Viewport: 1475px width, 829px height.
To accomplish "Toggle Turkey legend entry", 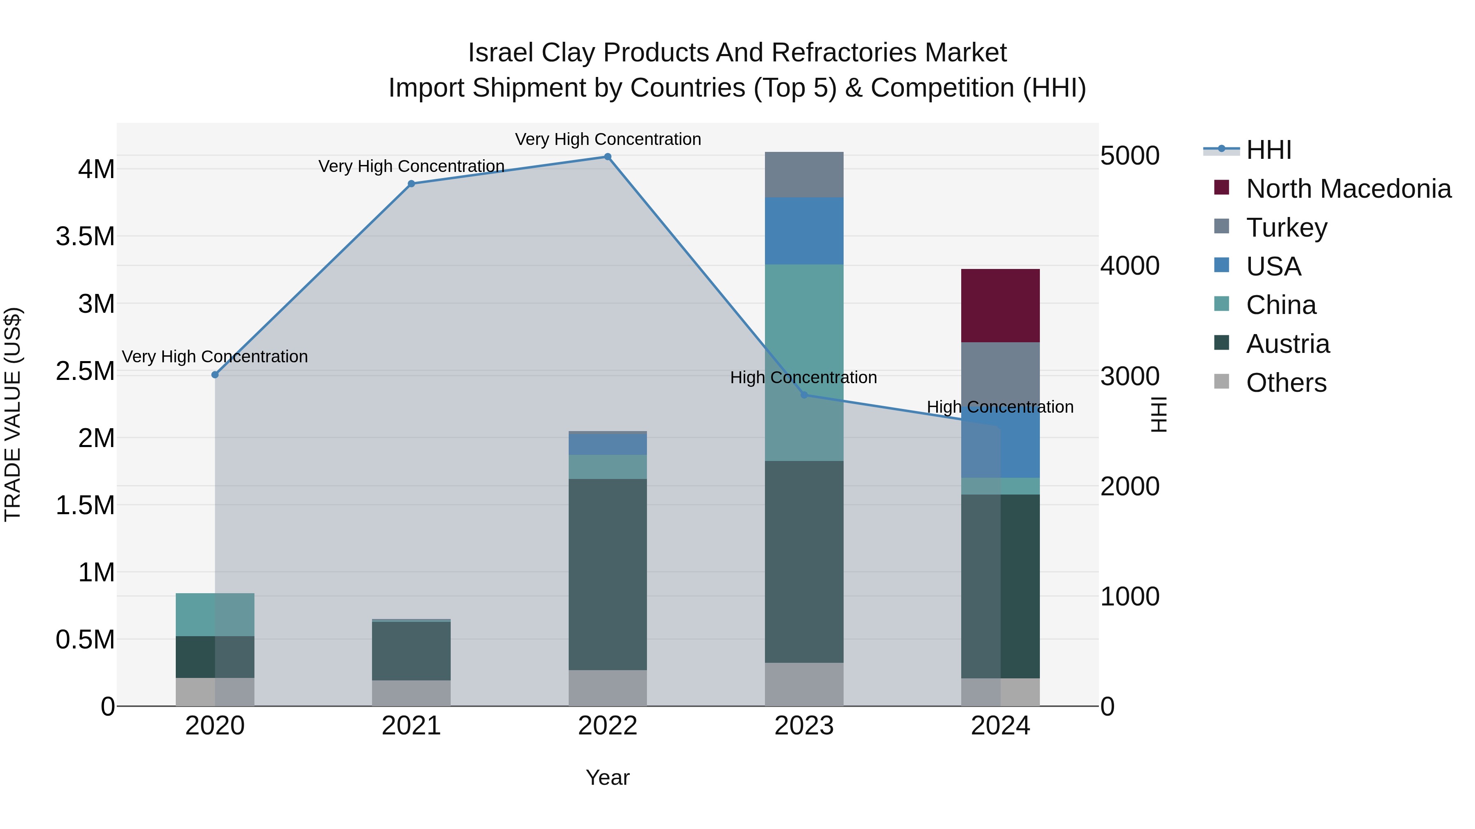I will [1271, 228].
